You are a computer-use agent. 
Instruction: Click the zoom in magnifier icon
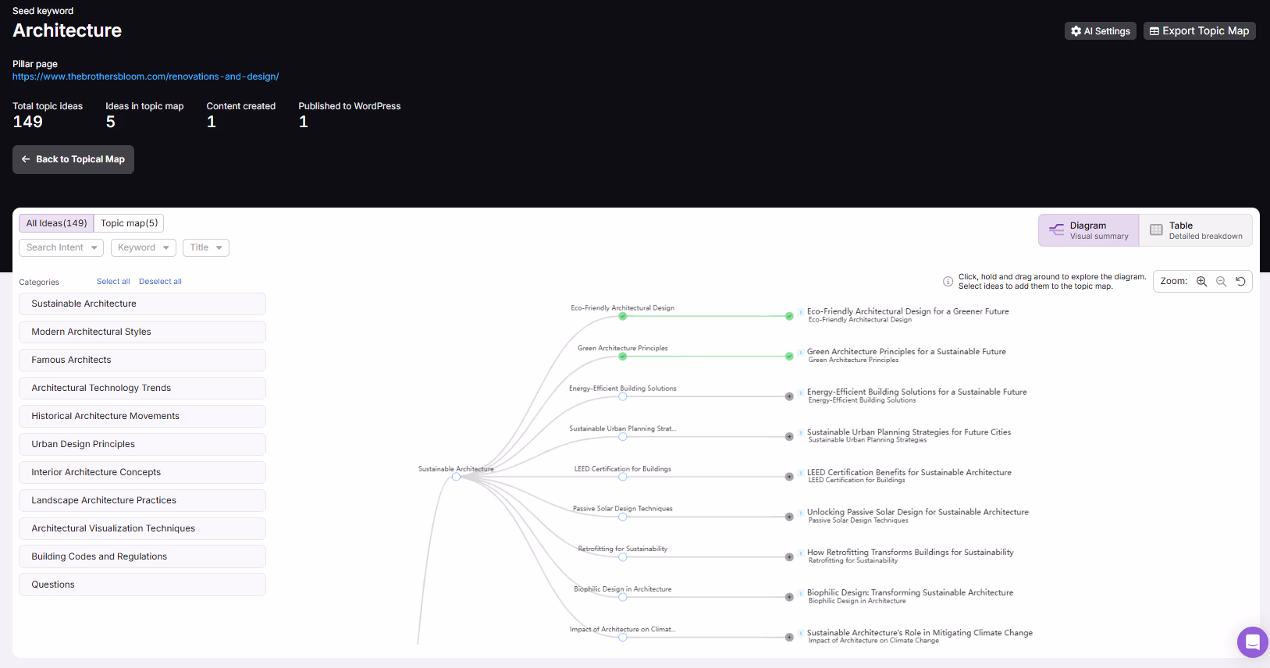tap(1201, 282)
